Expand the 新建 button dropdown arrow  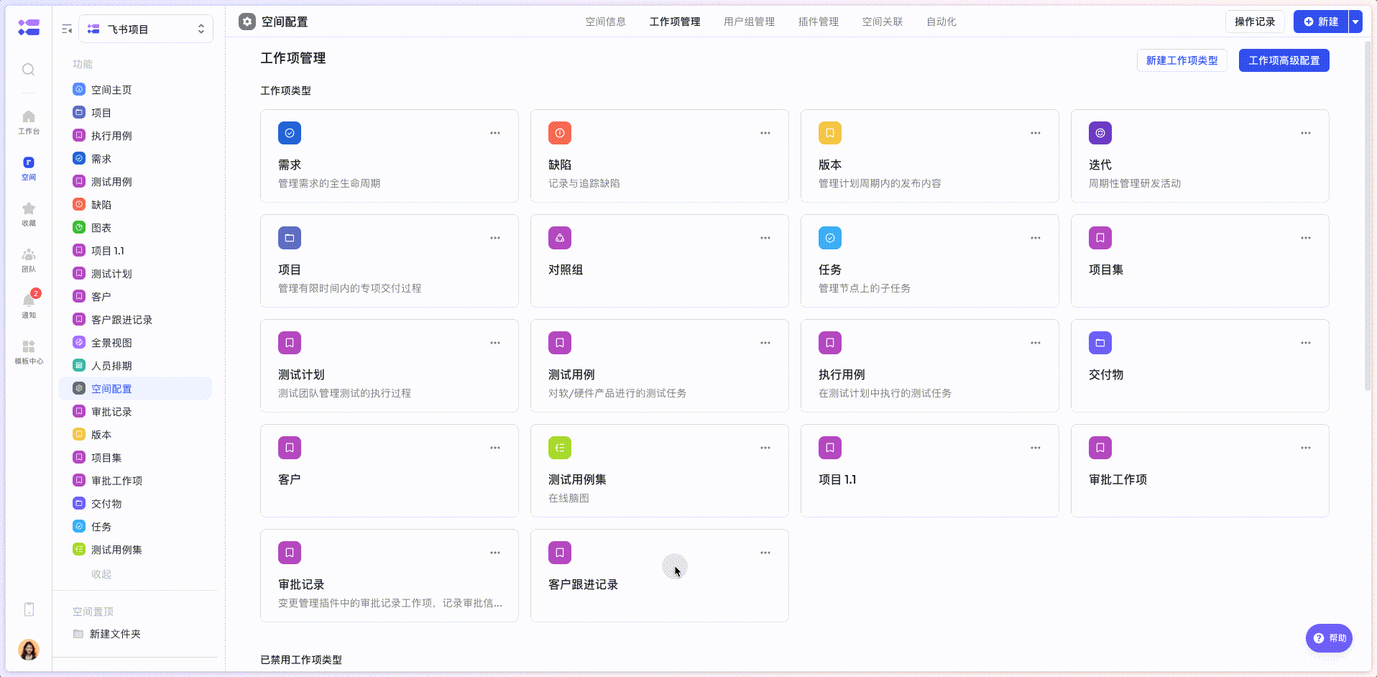click(1355, 22)
